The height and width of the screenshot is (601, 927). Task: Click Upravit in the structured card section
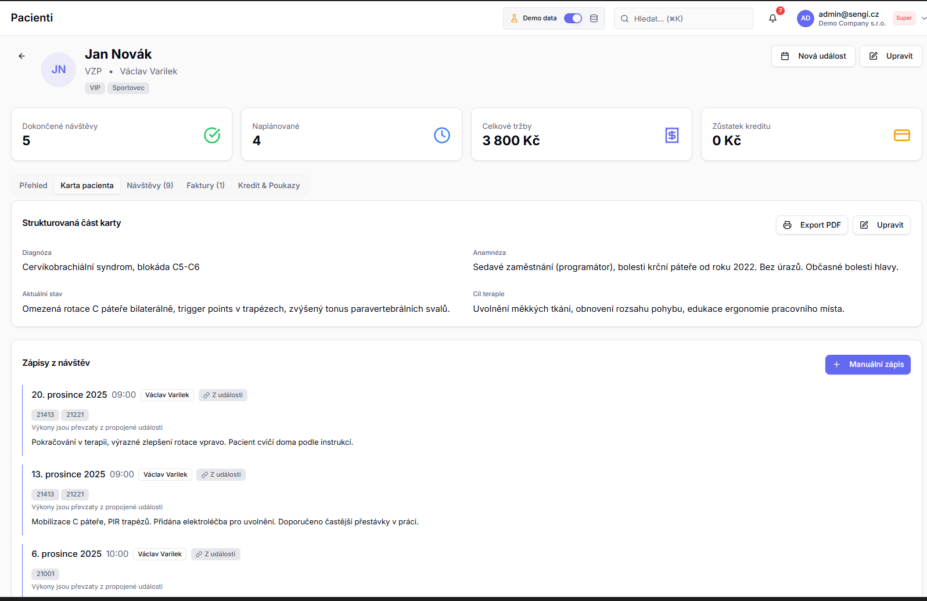881,225
